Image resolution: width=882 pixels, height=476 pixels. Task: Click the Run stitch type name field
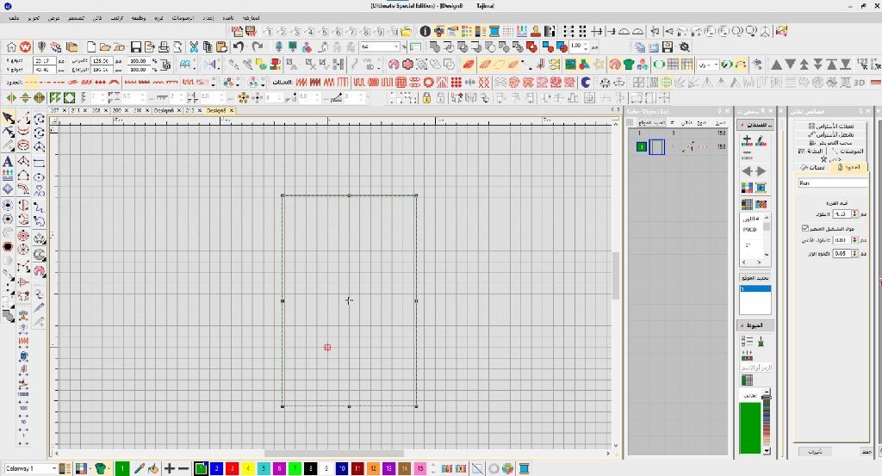832,182
